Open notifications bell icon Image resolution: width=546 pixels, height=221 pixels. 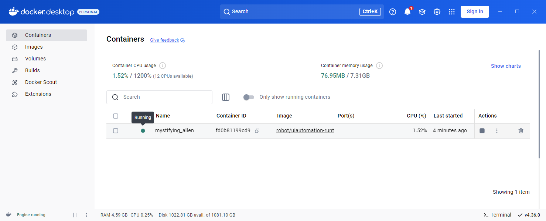click(x=407, y=12)
